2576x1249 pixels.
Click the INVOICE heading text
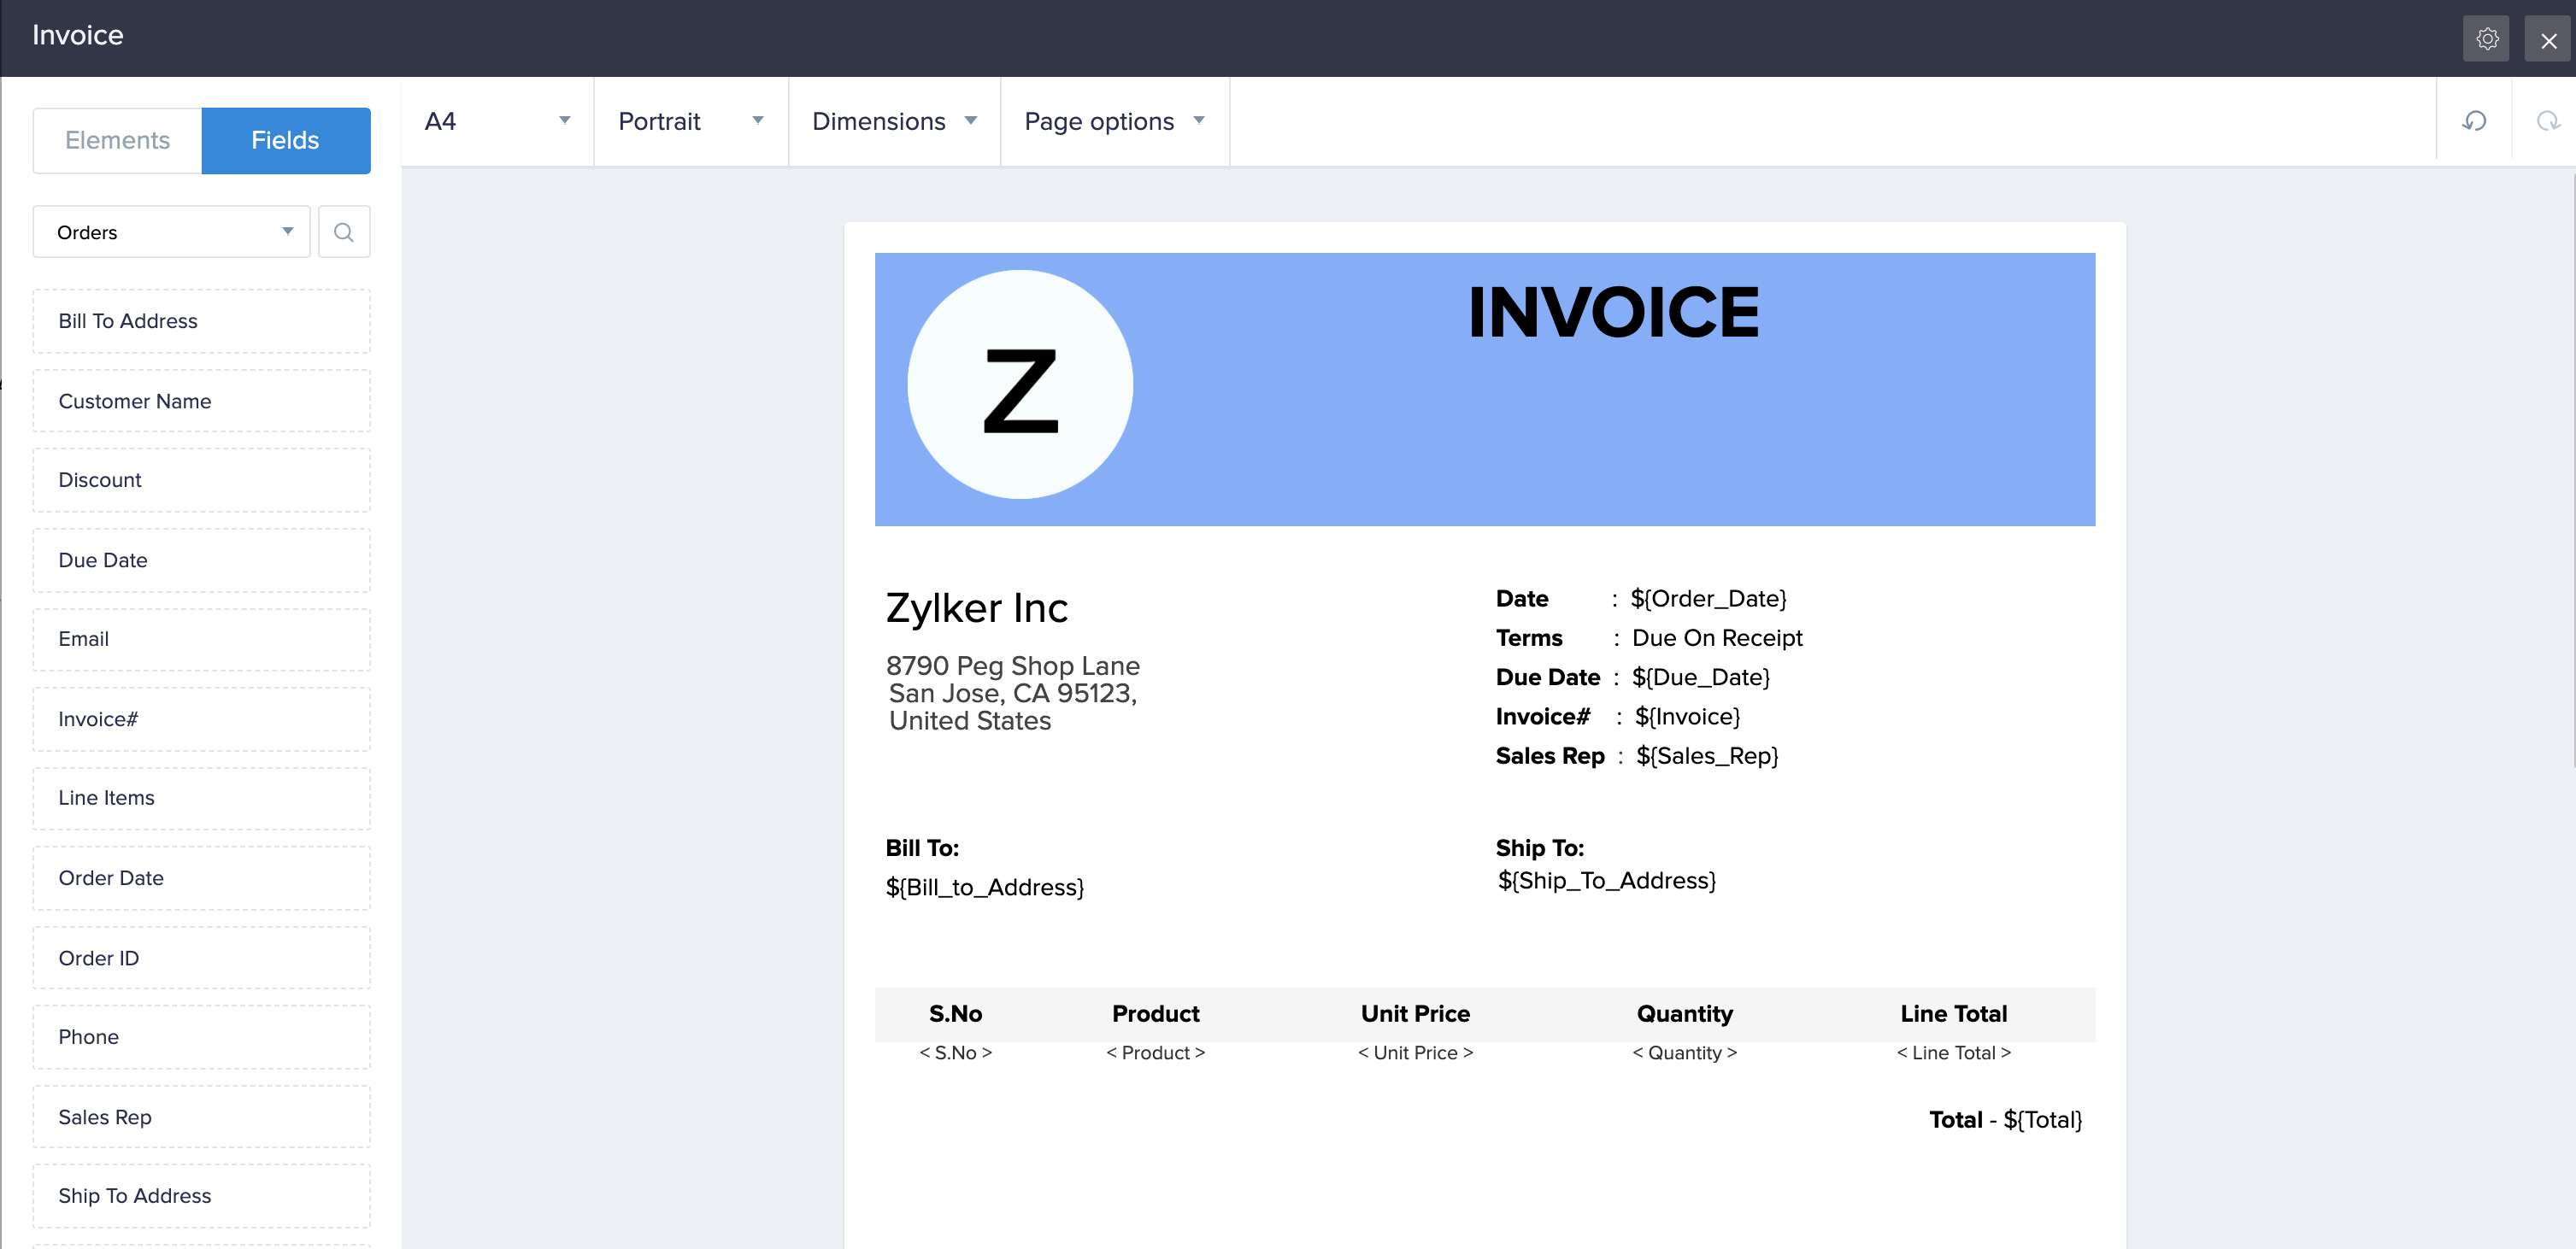click(1612, 313)
